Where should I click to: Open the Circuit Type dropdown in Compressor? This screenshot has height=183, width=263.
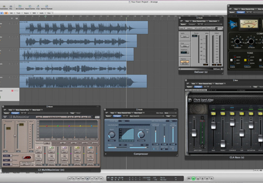124,121
